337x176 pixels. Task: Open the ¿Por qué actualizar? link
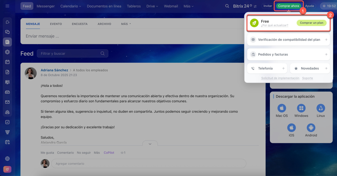click(x=274, y=26)
